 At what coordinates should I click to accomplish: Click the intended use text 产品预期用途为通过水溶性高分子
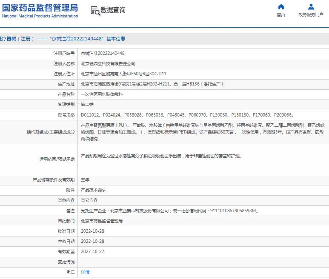[x=161, y=156]
